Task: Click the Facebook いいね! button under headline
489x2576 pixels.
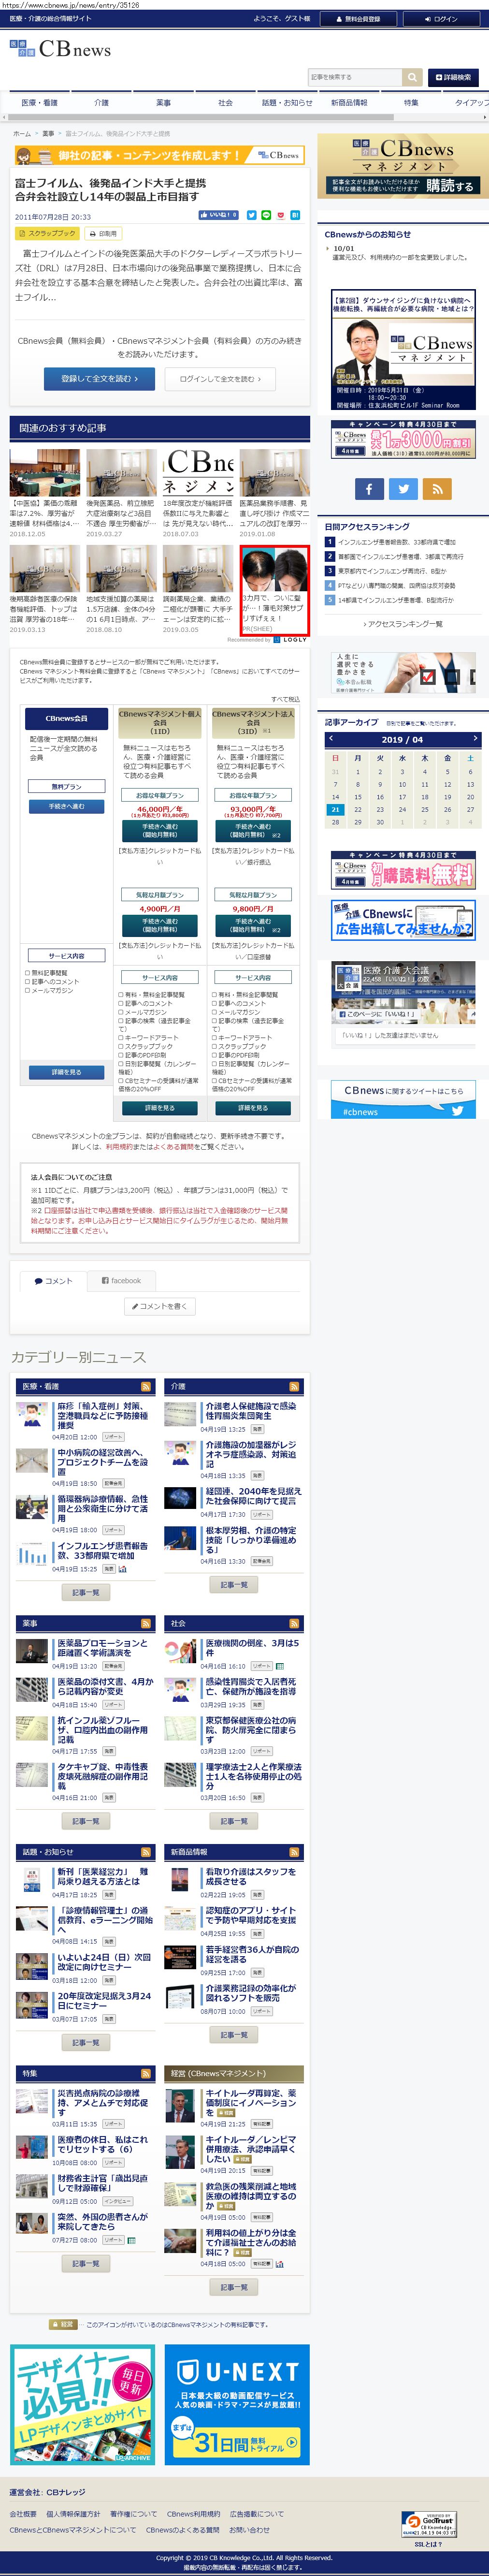Action: point(219,215)
